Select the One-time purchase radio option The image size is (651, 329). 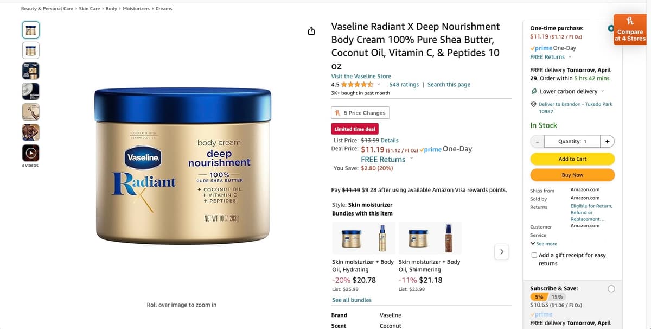(611, 28)
